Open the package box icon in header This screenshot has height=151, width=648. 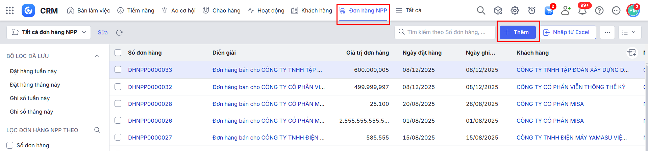point(498,10)
